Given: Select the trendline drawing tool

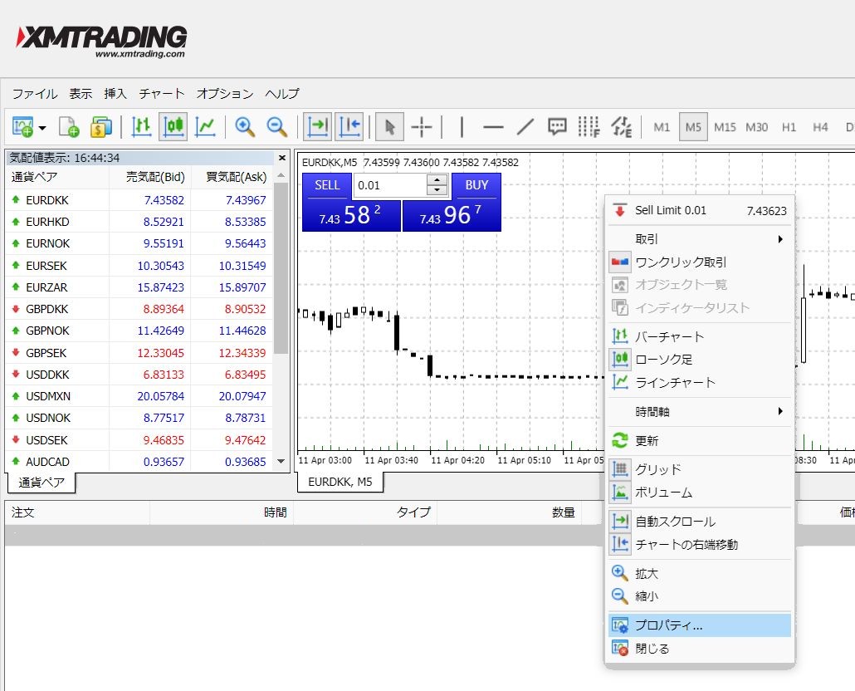Looking at the screenshot, I should [x=525, y=127].
